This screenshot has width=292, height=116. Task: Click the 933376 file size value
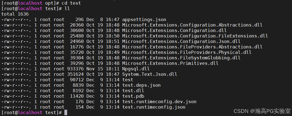click(x=75, y=69)
